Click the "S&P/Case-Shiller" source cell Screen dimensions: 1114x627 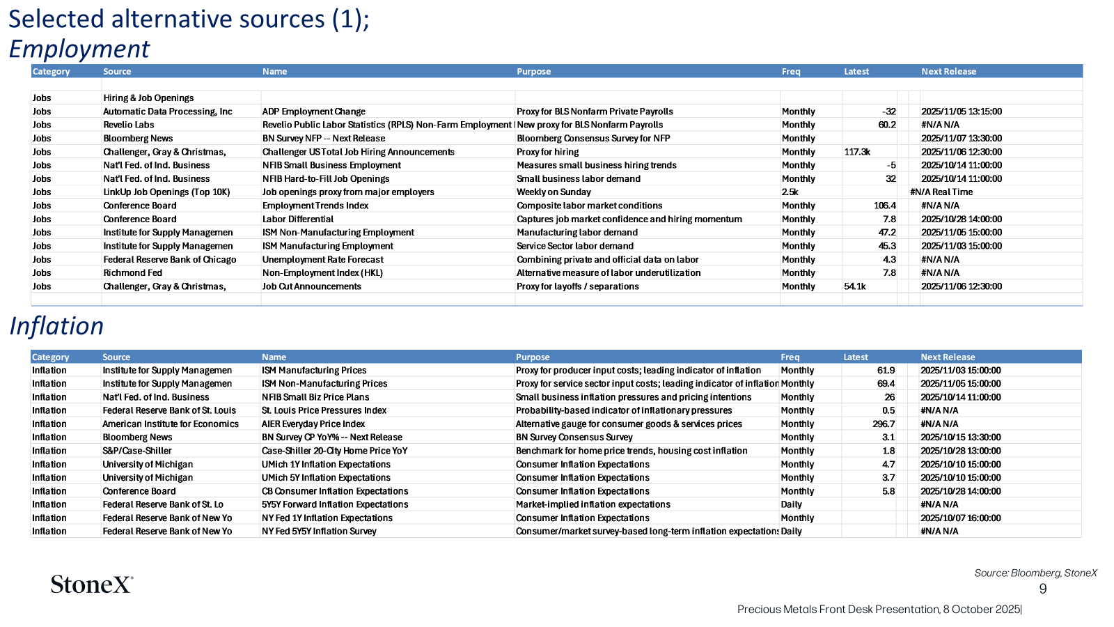click(x=137, y=451)
